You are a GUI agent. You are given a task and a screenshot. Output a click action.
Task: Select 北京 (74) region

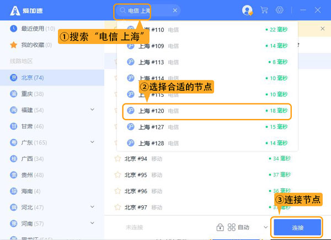coord(52,78)
